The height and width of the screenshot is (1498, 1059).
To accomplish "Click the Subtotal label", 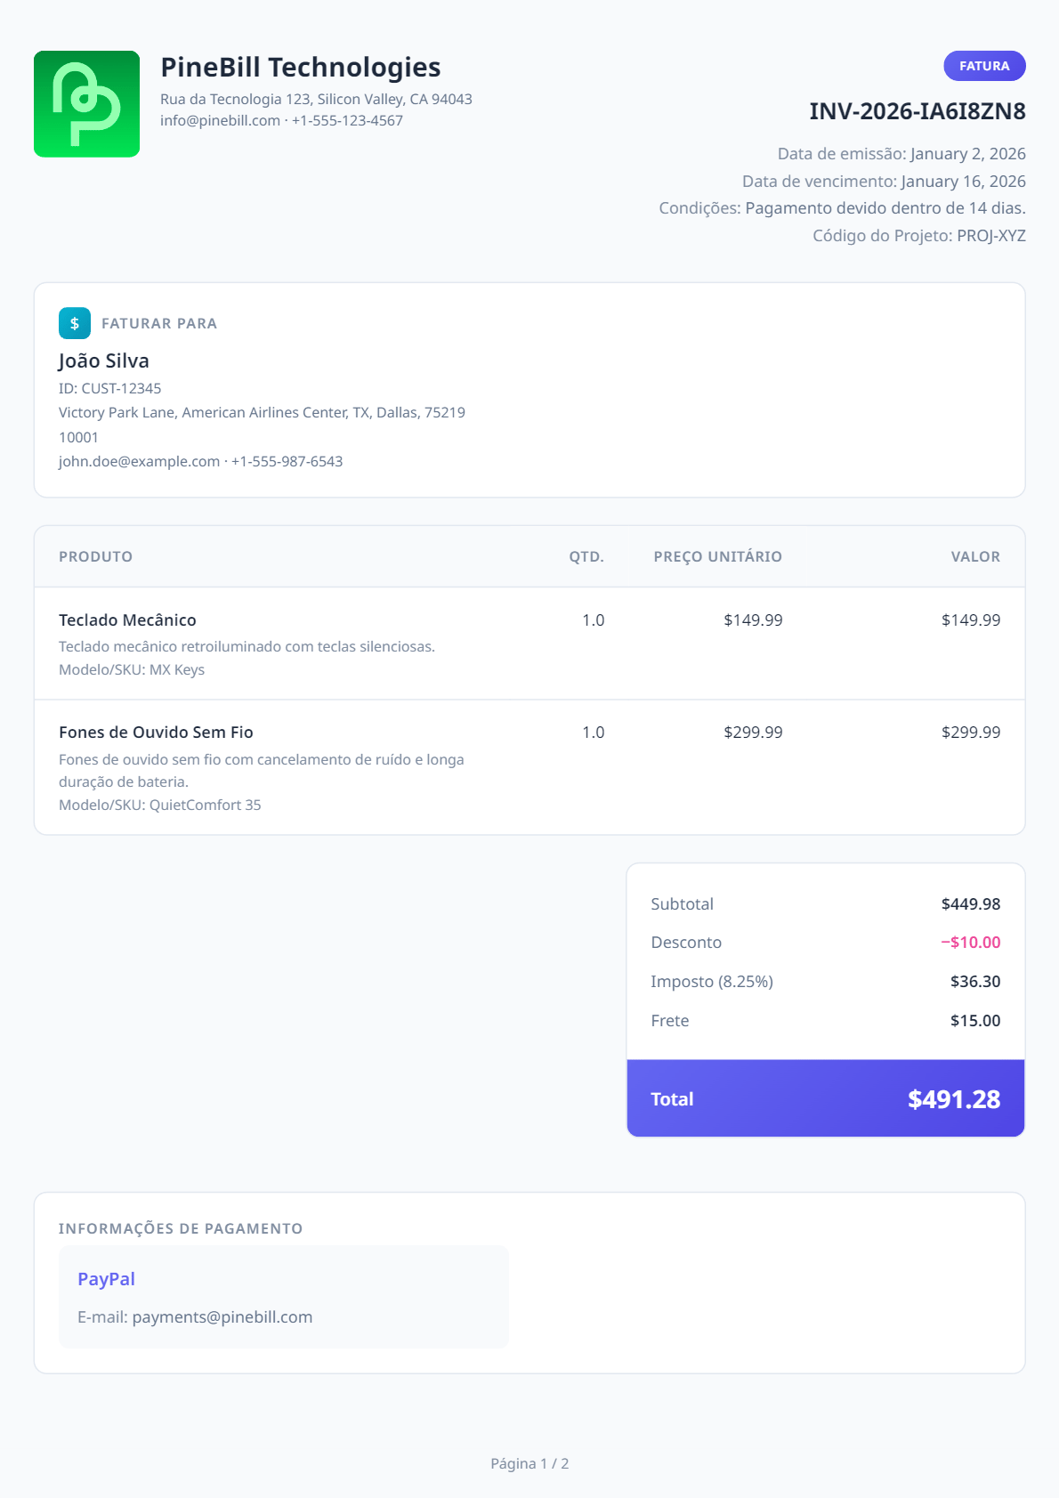I will coord(682,903).
